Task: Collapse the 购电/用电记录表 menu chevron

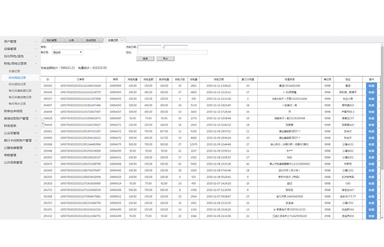Action: click(36, 63)
